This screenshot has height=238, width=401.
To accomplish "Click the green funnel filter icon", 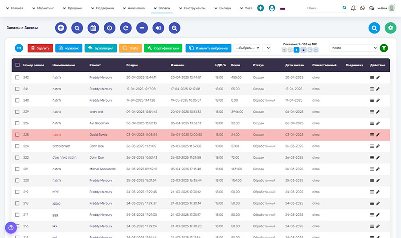I will tap(384, 48).
